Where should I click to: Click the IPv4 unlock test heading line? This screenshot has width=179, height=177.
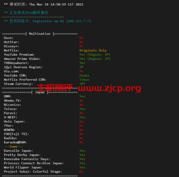[26, 13]
